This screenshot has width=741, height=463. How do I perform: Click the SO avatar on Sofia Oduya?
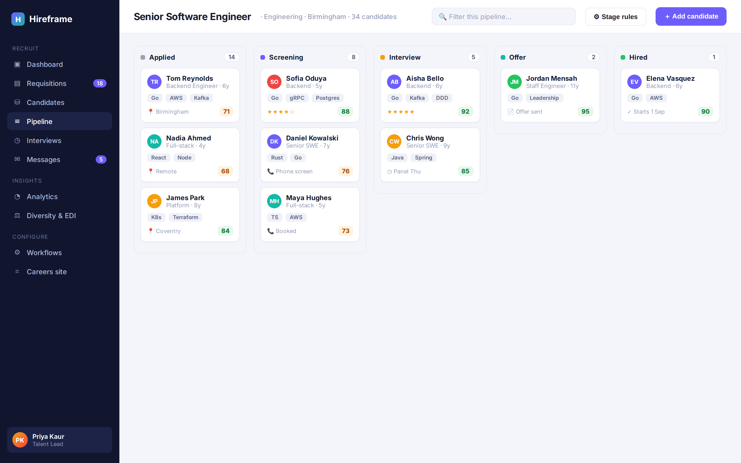(274, 82)
